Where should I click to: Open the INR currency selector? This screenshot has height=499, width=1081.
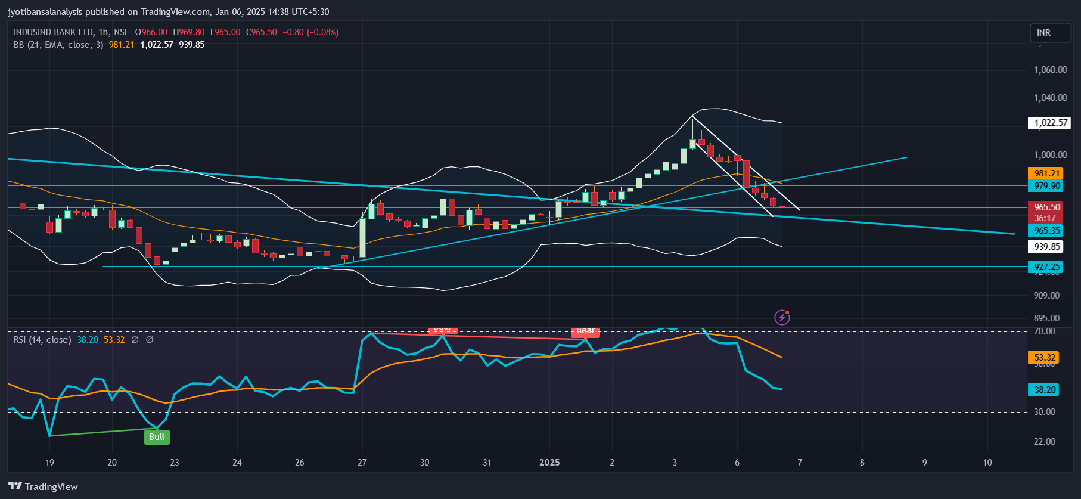click(x=1050, y=33)
